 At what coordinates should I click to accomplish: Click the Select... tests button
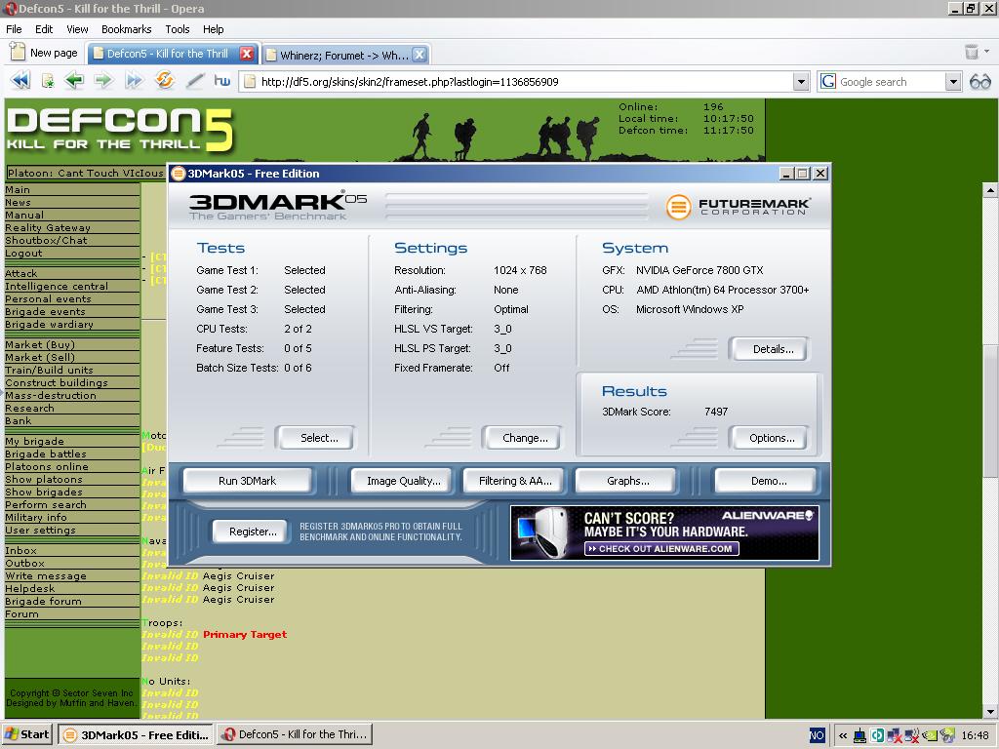[315, 438]
